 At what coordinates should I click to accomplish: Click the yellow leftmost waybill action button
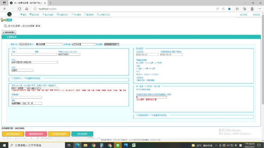(x=13, y=134)
